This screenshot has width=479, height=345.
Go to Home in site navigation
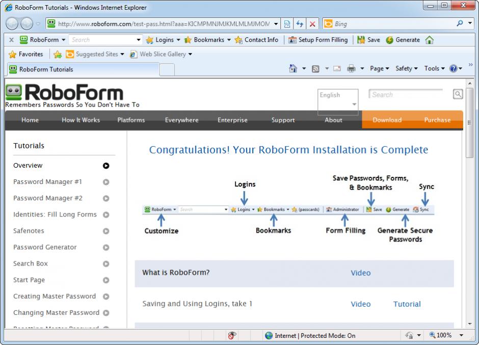point(30,120)
